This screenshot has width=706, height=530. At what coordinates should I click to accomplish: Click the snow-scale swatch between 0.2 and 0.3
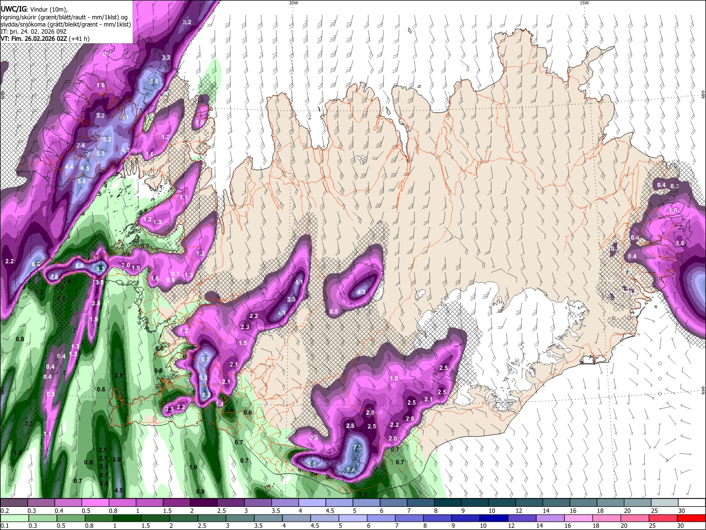click(13, 503)
